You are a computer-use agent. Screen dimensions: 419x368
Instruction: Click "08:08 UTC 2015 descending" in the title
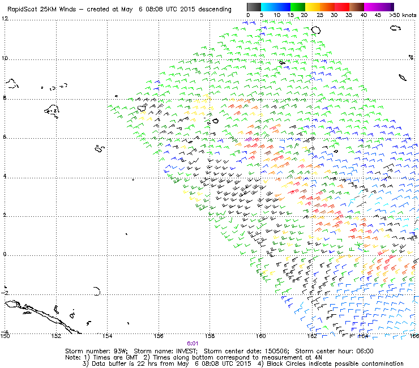pyautogui.click(x=189, y=10)
